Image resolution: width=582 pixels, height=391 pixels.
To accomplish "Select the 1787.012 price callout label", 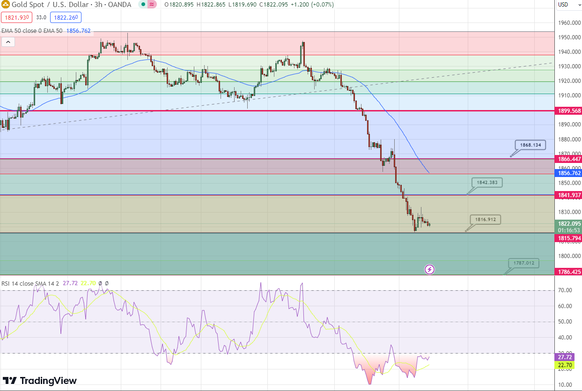I will pyautogui.click(x=523, y=263).
